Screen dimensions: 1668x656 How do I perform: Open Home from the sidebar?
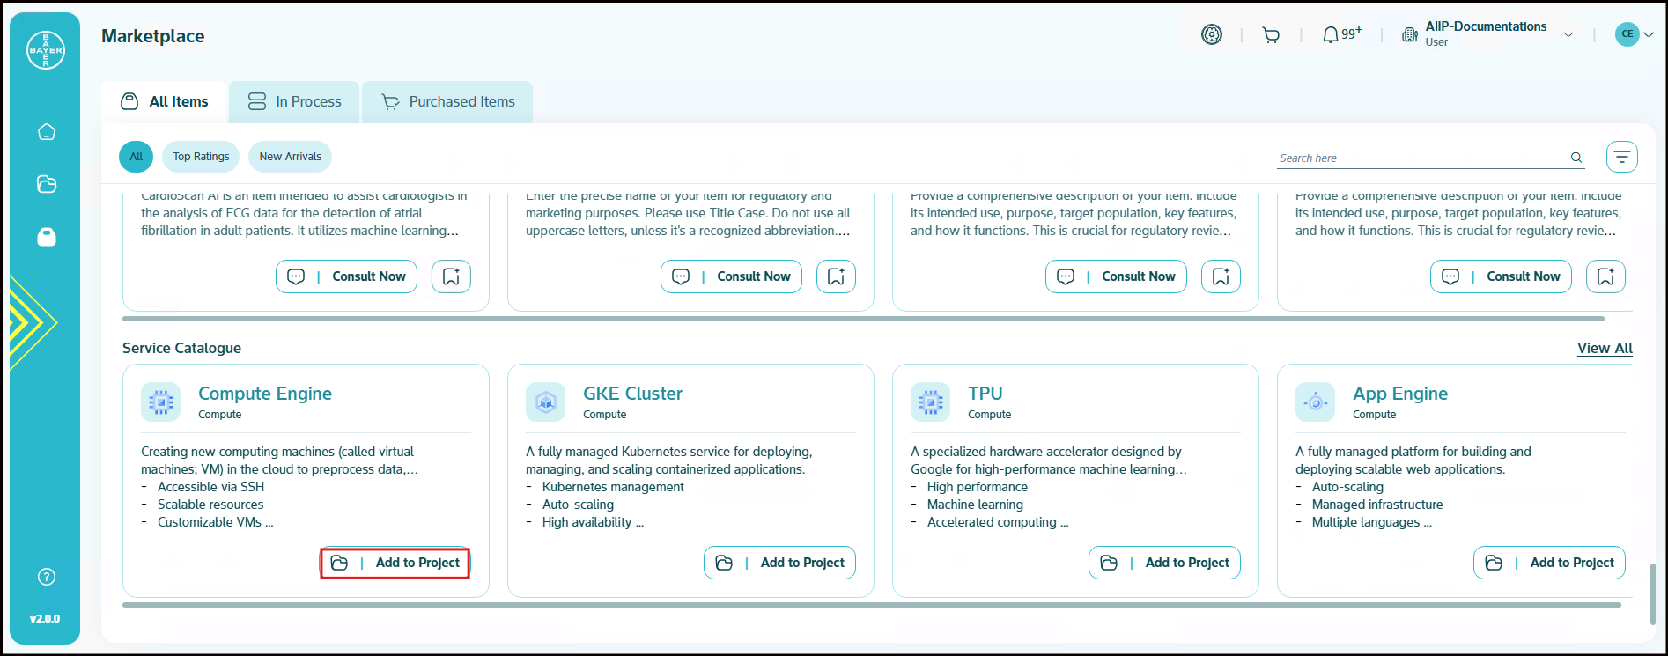click(x=47, y=132)
